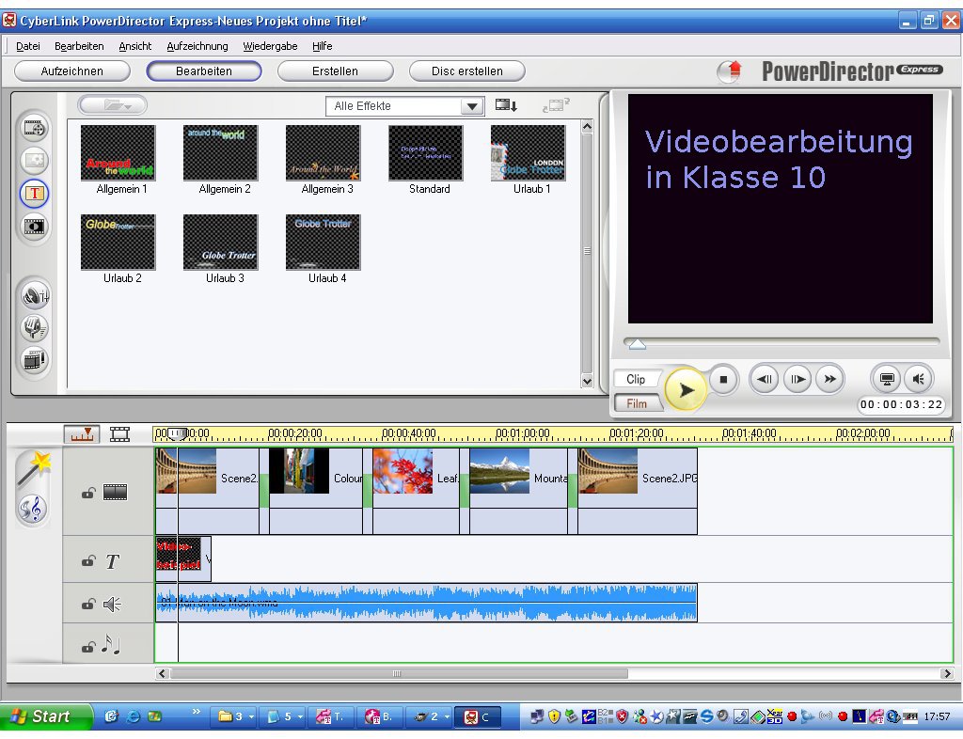
Task: Toggle the lock on the video track
Action: coord(88,493)
